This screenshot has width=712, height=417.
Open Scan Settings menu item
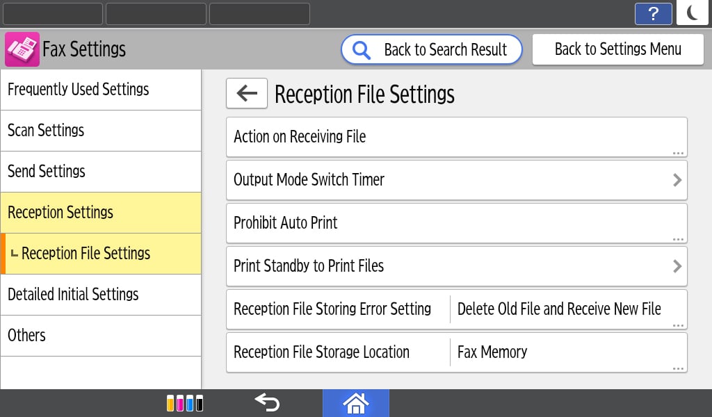coord(101,131)
